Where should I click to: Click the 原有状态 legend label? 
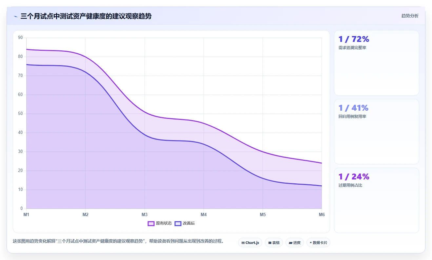164,223
